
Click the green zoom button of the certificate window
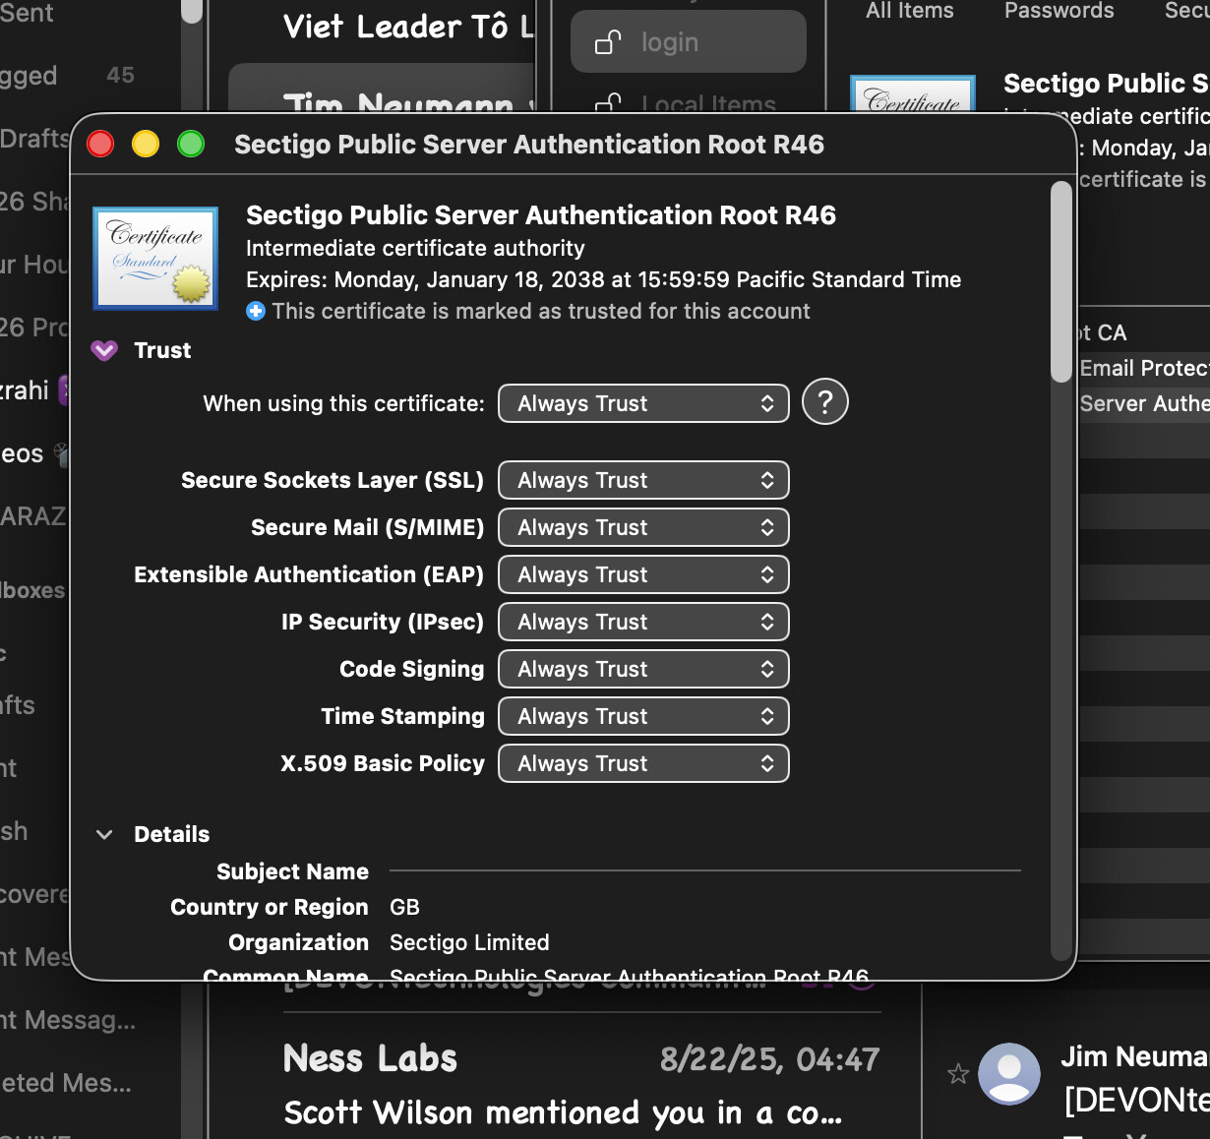(x=191, y=145)
